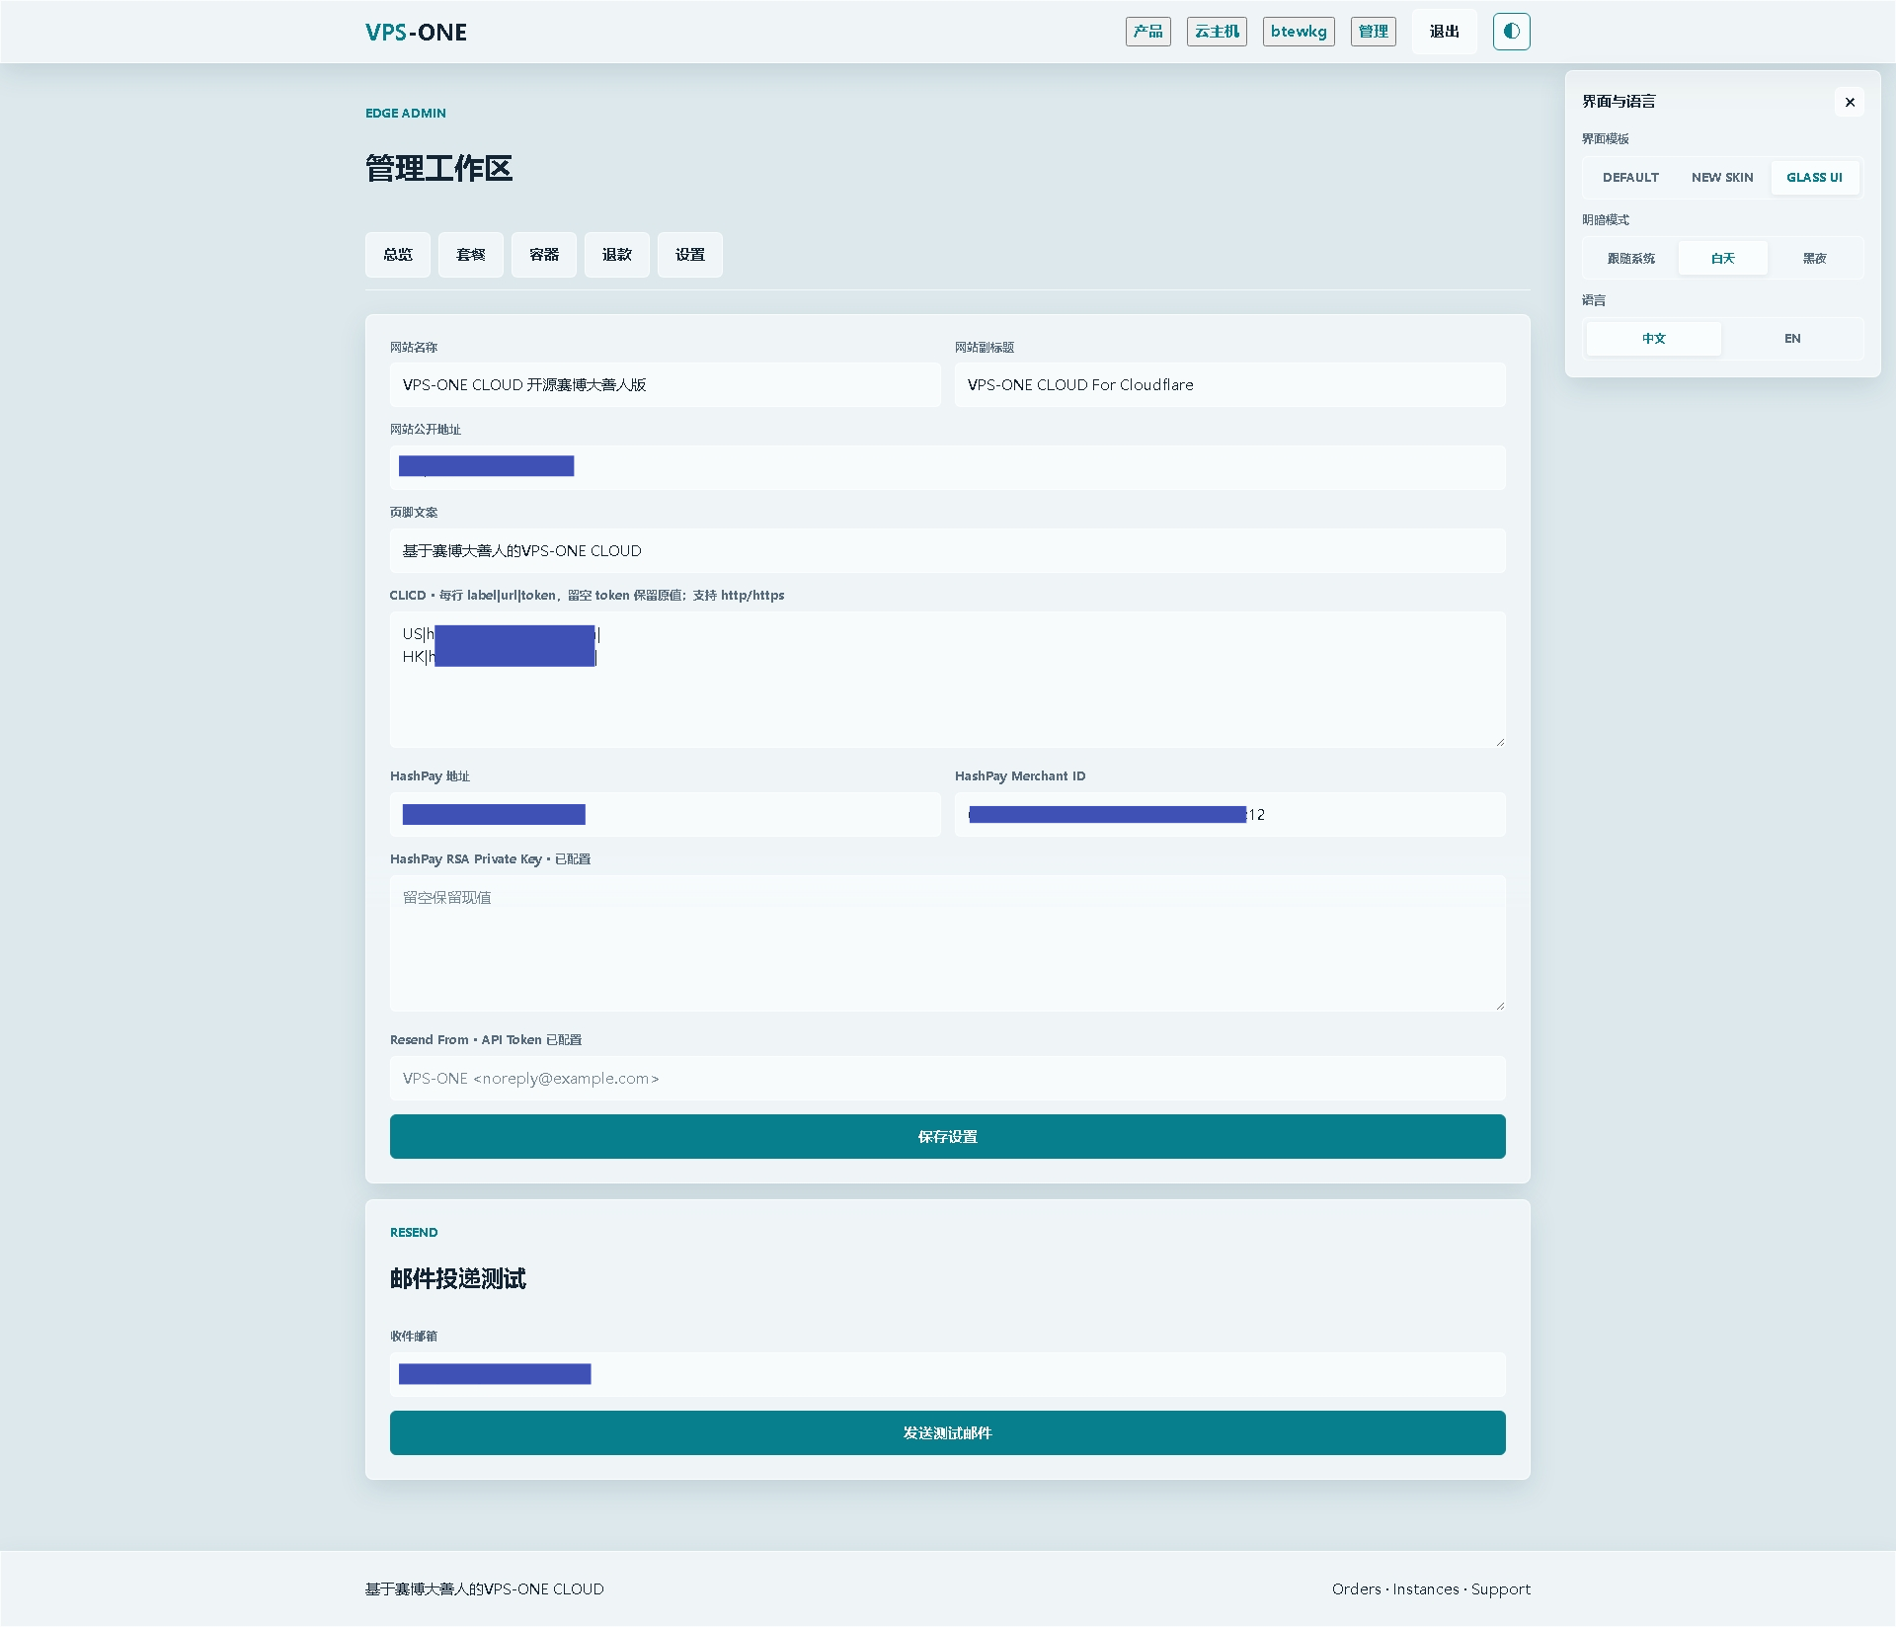Open the Instances footer link
1896x1627 pixels.
coord(1426,1589)
